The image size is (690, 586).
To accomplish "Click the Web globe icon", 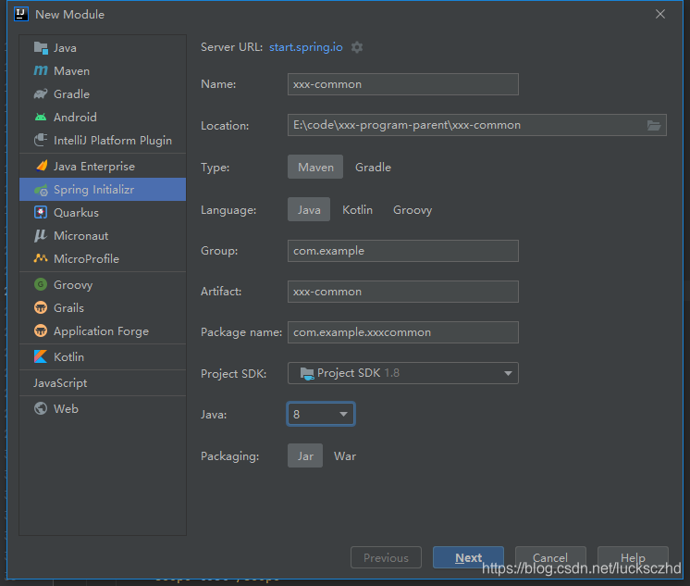I will tap(41, 408).
